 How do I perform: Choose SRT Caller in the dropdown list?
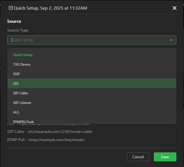pos(21,93)
